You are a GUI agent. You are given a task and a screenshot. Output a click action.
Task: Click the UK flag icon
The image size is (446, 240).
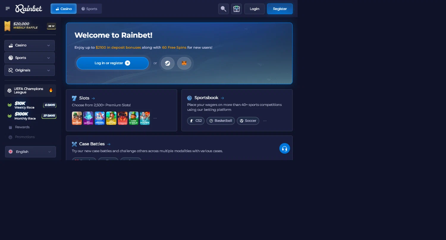(11, 152)
